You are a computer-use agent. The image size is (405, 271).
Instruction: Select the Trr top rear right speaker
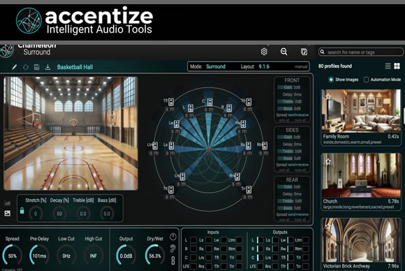click(x=249, y=189)
